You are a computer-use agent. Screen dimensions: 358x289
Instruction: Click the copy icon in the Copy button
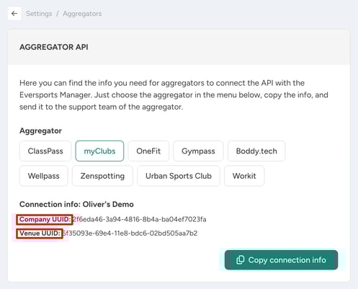[241, 260]
